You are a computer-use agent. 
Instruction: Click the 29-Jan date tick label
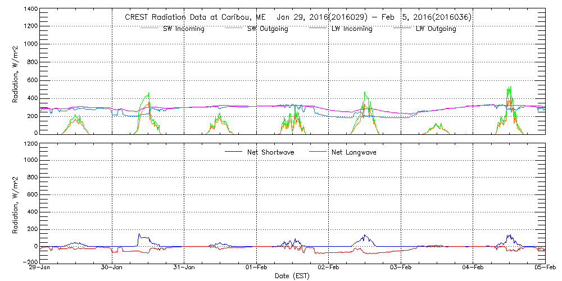(40, 268)
